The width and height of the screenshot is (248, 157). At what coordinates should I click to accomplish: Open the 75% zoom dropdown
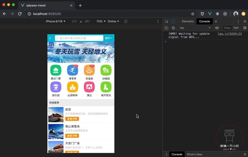pyautogui.click(x=101, y=21)
